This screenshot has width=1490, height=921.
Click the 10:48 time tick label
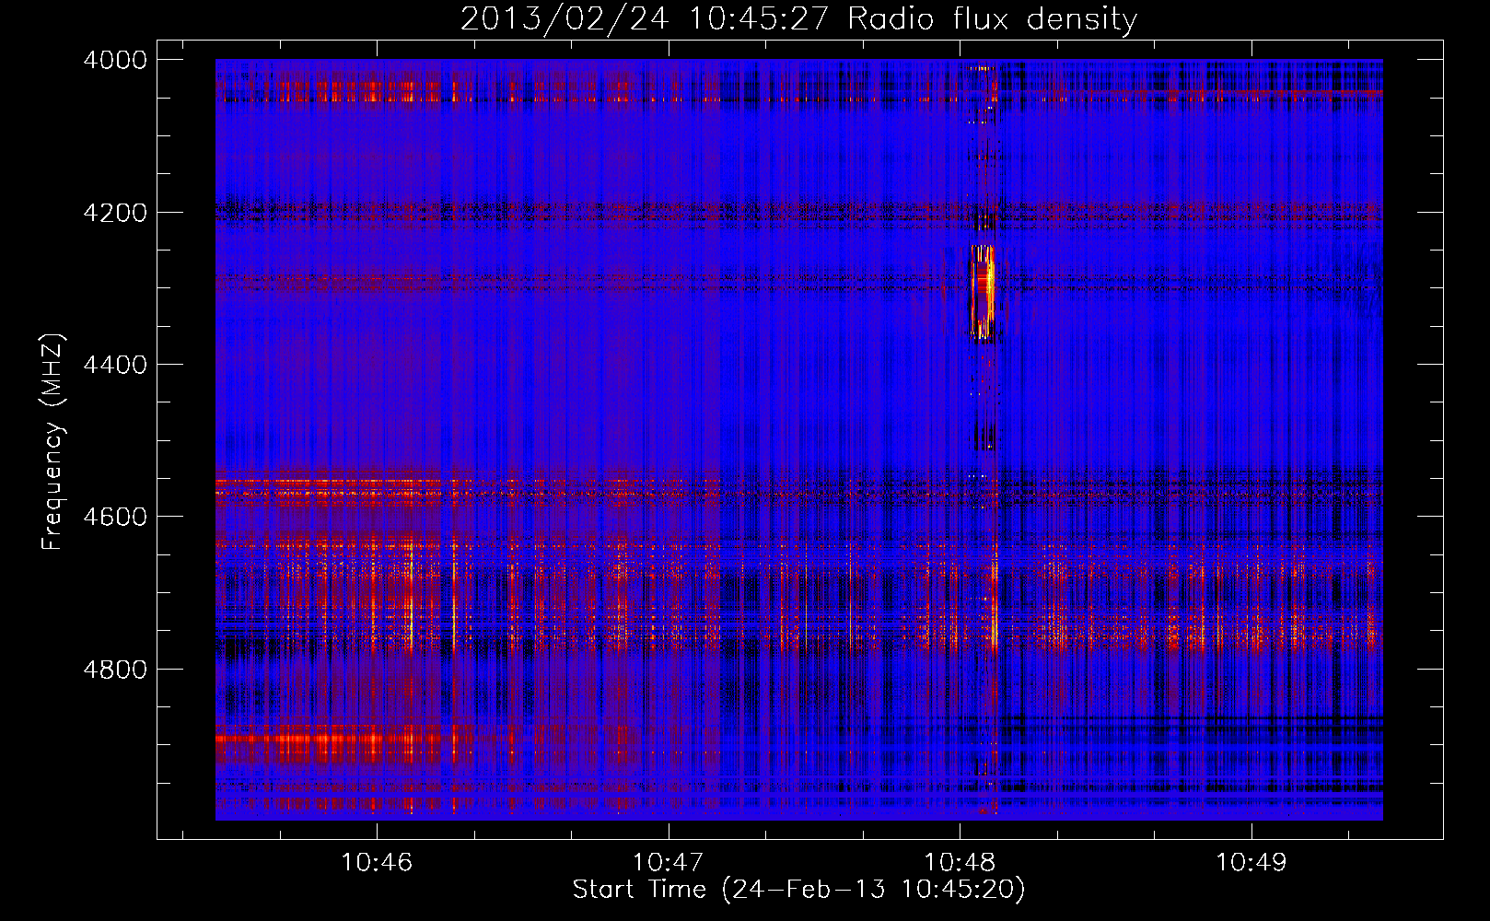coord(960,863)
